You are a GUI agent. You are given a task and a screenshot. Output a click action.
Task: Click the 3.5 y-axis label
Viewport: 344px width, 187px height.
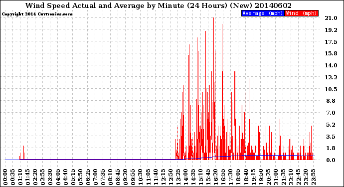[x=331, y=136]
